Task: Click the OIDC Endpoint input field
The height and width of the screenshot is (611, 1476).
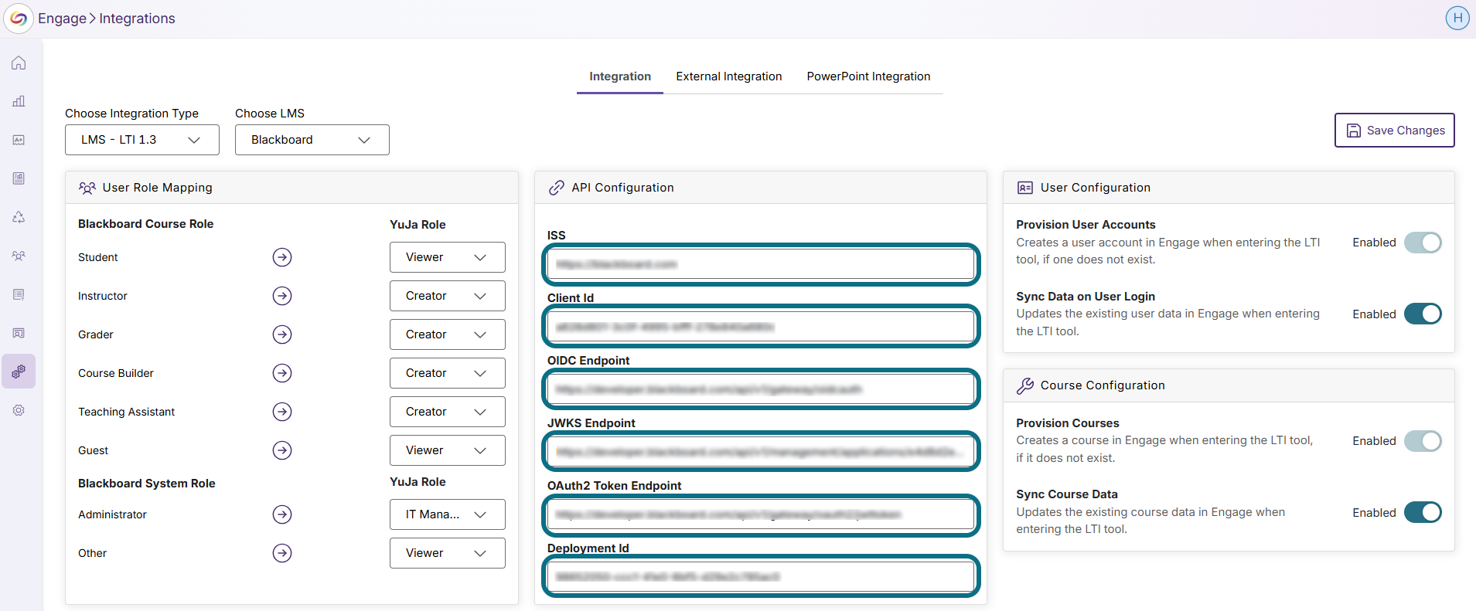Action: 761,389
